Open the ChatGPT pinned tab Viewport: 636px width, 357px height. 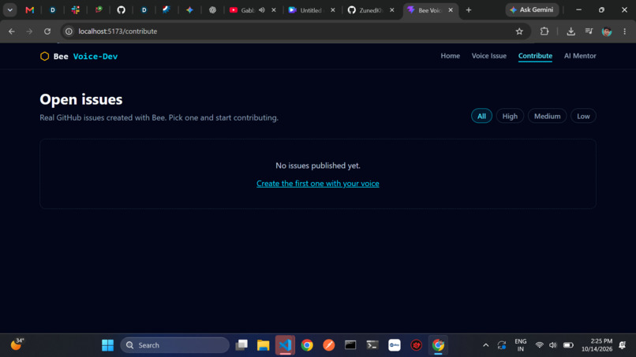(x=212, y=10)
